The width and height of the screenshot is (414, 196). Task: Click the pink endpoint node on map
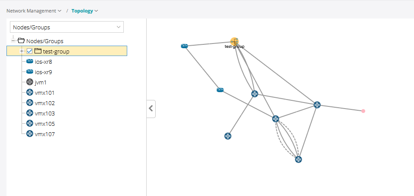point(363,111)
